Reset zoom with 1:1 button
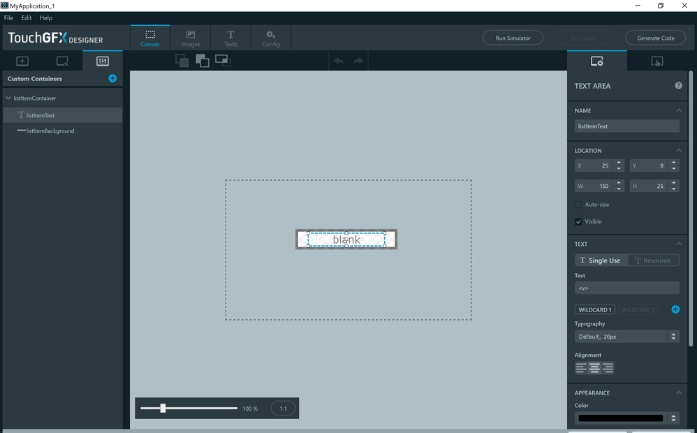 (283, 409)
